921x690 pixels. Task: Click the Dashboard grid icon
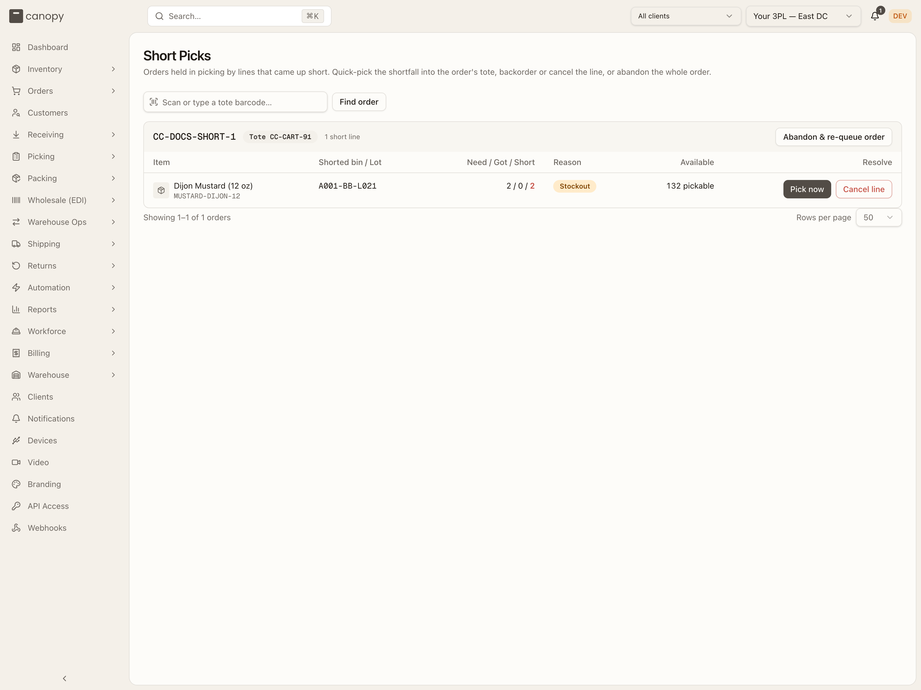pyautogui.click(x=16, y=47)
